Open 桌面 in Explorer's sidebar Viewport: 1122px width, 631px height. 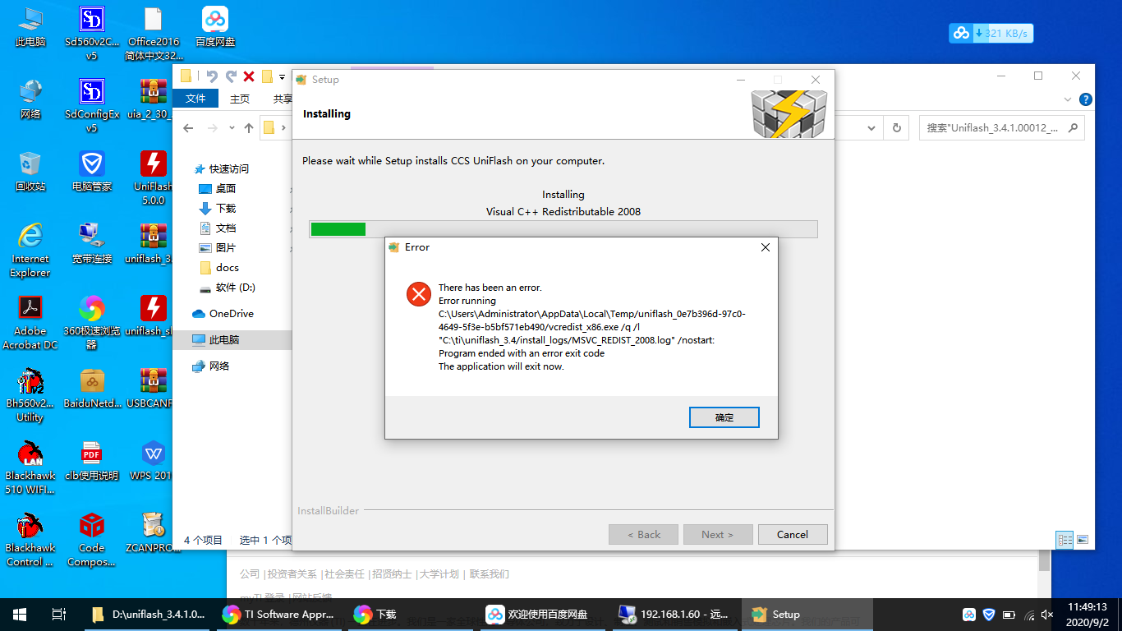pos(218,189)
